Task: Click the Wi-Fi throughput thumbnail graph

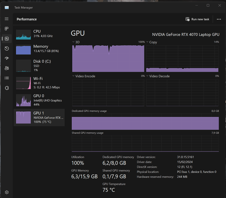Action: [x=23, y=83]
